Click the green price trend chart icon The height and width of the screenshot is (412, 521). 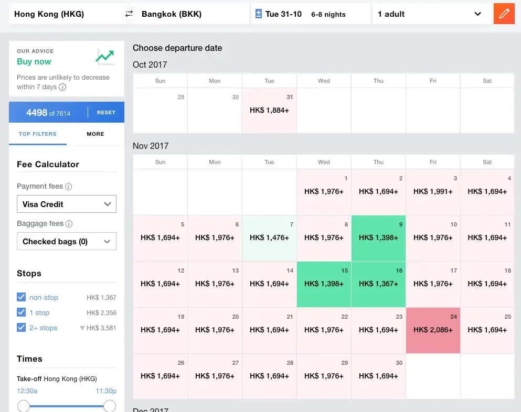(x=105, y=57)
